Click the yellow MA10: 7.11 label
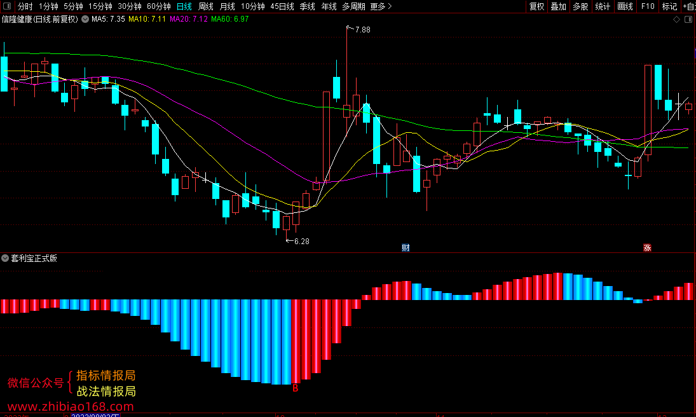The height and width of the screenshot is (417, 696). point(147,19)
